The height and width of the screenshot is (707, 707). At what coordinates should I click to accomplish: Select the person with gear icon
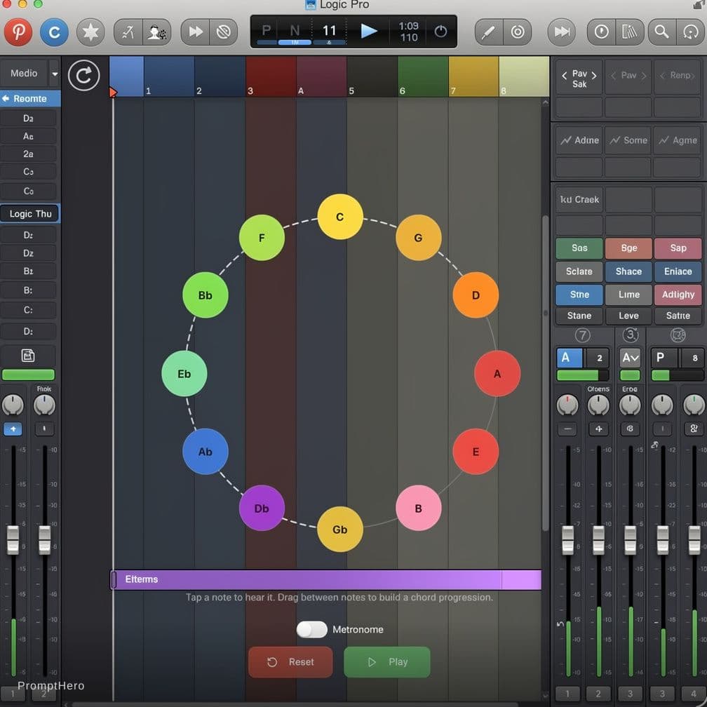157,32
